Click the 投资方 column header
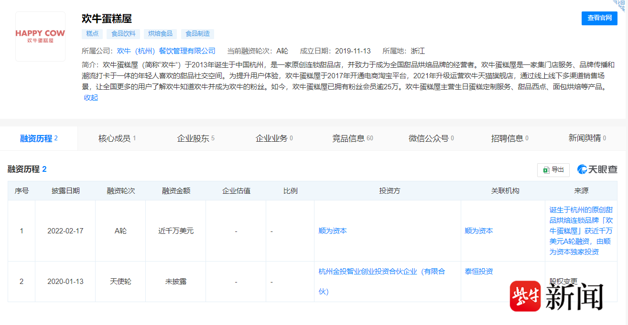The width and height of the screenshot is (628, 325). (390, 191)
